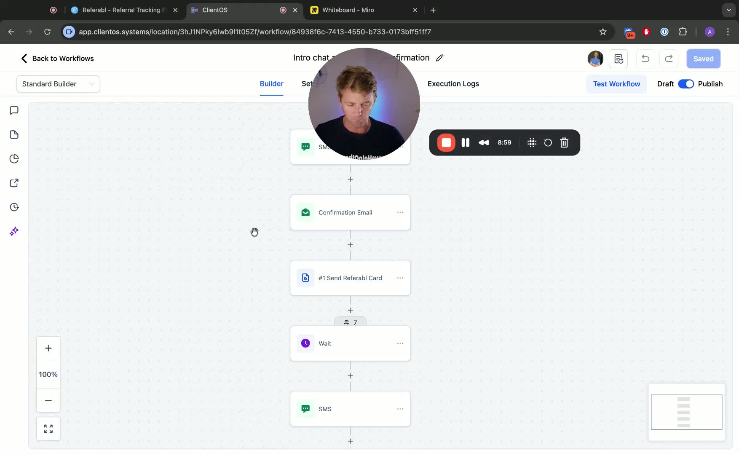Add step below Send Referabl Card
Viewport: 739px width, 455px height.
(x=350, y=310)
